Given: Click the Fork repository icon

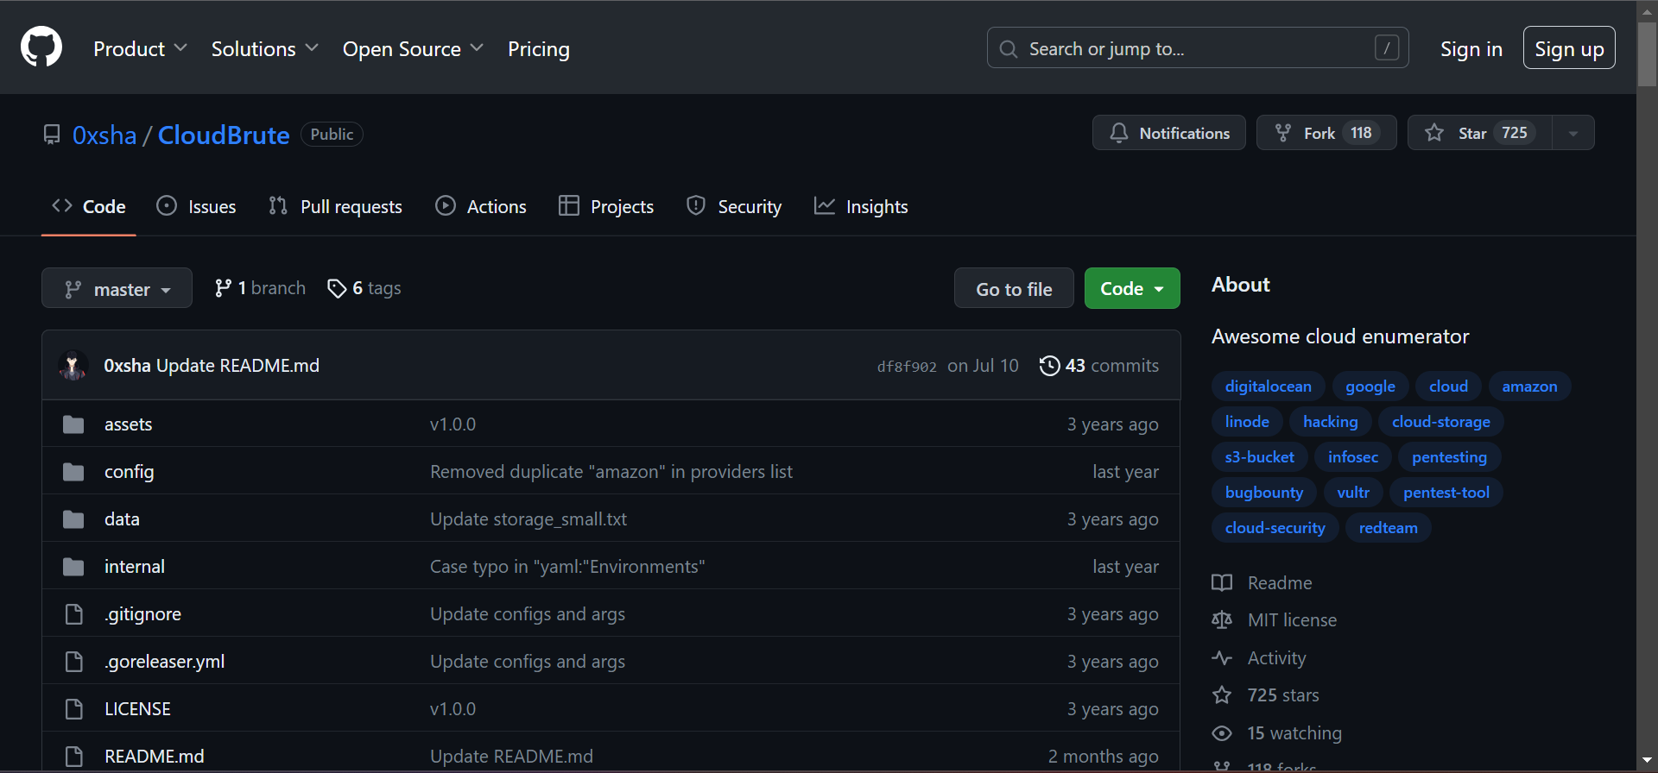Looking at the screenshot, I should click(1283, 133).
